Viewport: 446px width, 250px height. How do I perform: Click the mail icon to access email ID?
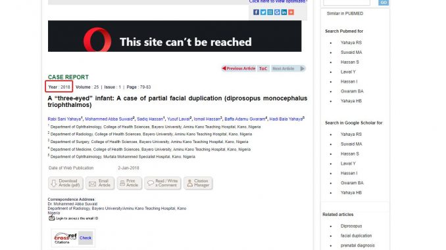tap(51, 218)
